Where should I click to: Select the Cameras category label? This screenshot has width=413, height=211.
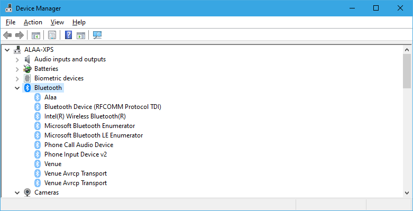(47, 192)
